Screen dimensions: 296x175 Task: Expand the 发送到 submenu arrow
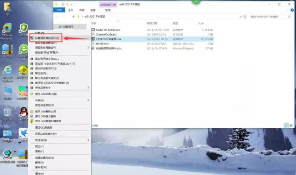[88, 140]
